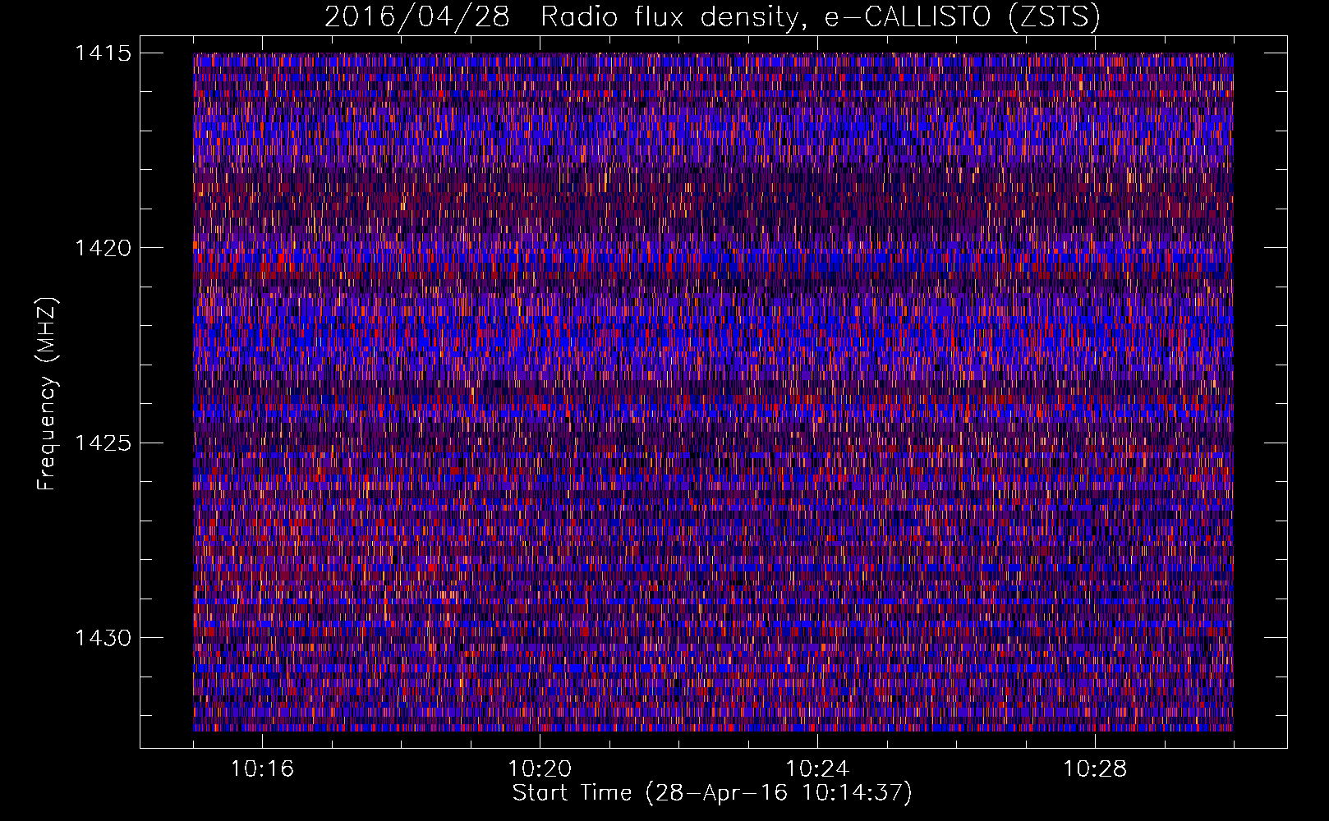Click the radio flux spectrogram plot area
Image resolution: width=1329 pixels, height=821 pixels.
click(713, 392)
